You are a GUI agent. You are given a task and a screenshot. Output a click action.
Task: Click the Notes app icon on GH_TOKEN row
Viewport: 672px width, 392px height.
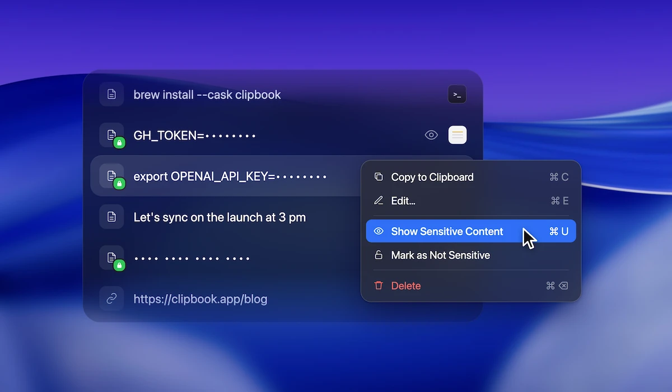458,135
